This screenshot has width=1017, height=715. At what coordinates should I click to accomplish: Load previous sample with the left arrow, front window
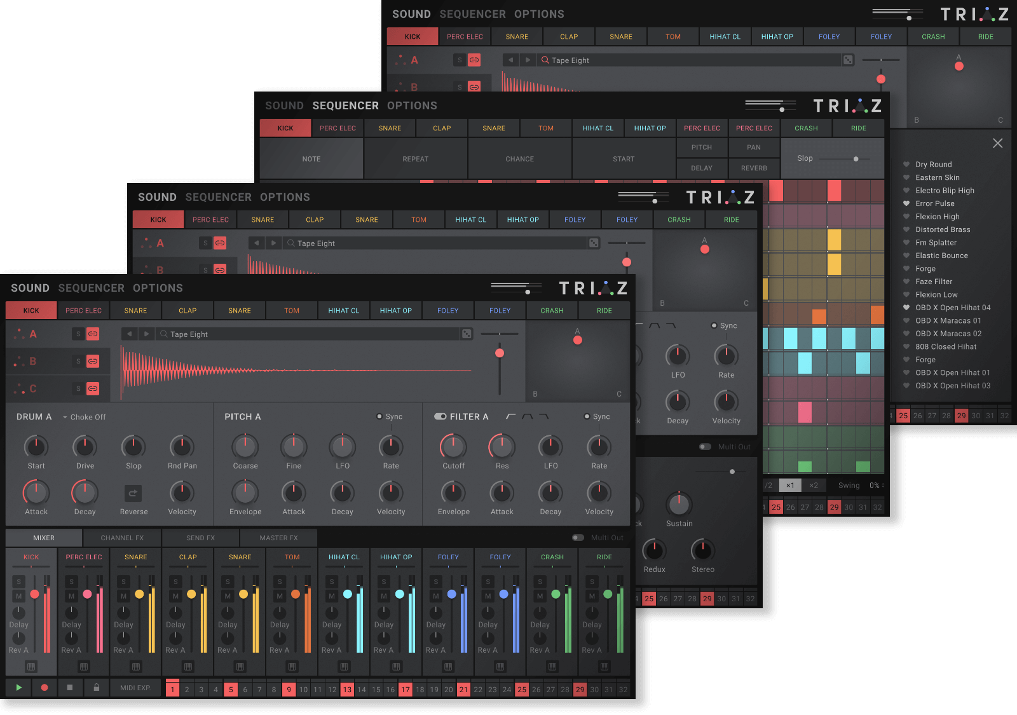(x=129, y=334)
